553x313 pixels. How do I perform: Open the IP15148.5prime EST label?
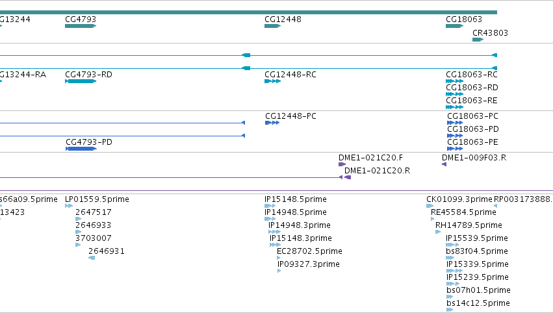point(296,199)
